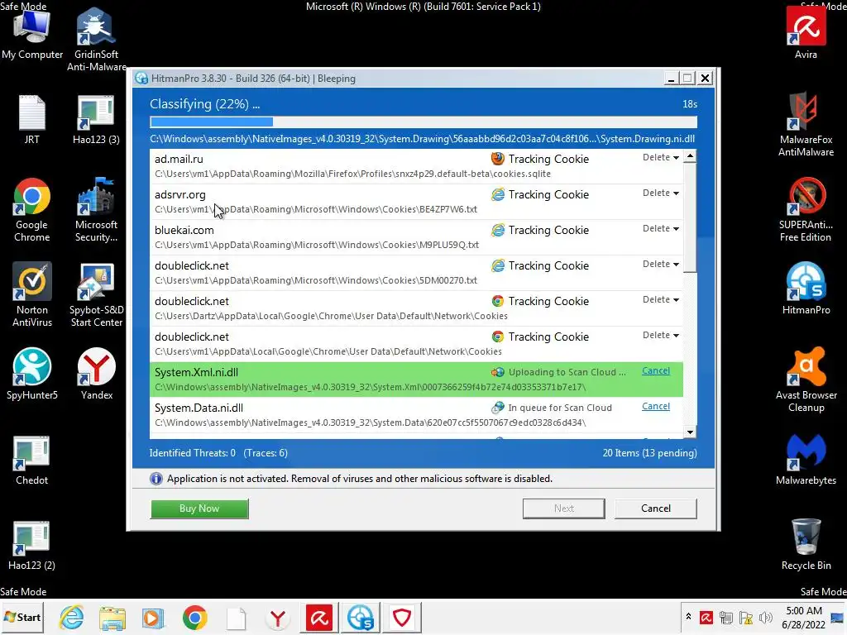
Task: Open the JRT file icon
Action: 32,119
